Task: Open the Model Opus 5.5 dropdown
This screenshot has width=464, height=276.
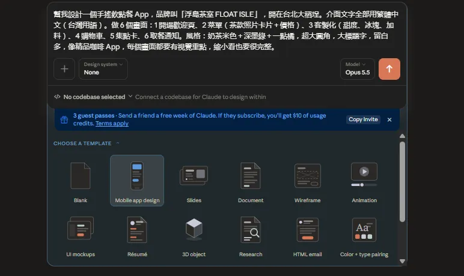Action: [358, 69]
